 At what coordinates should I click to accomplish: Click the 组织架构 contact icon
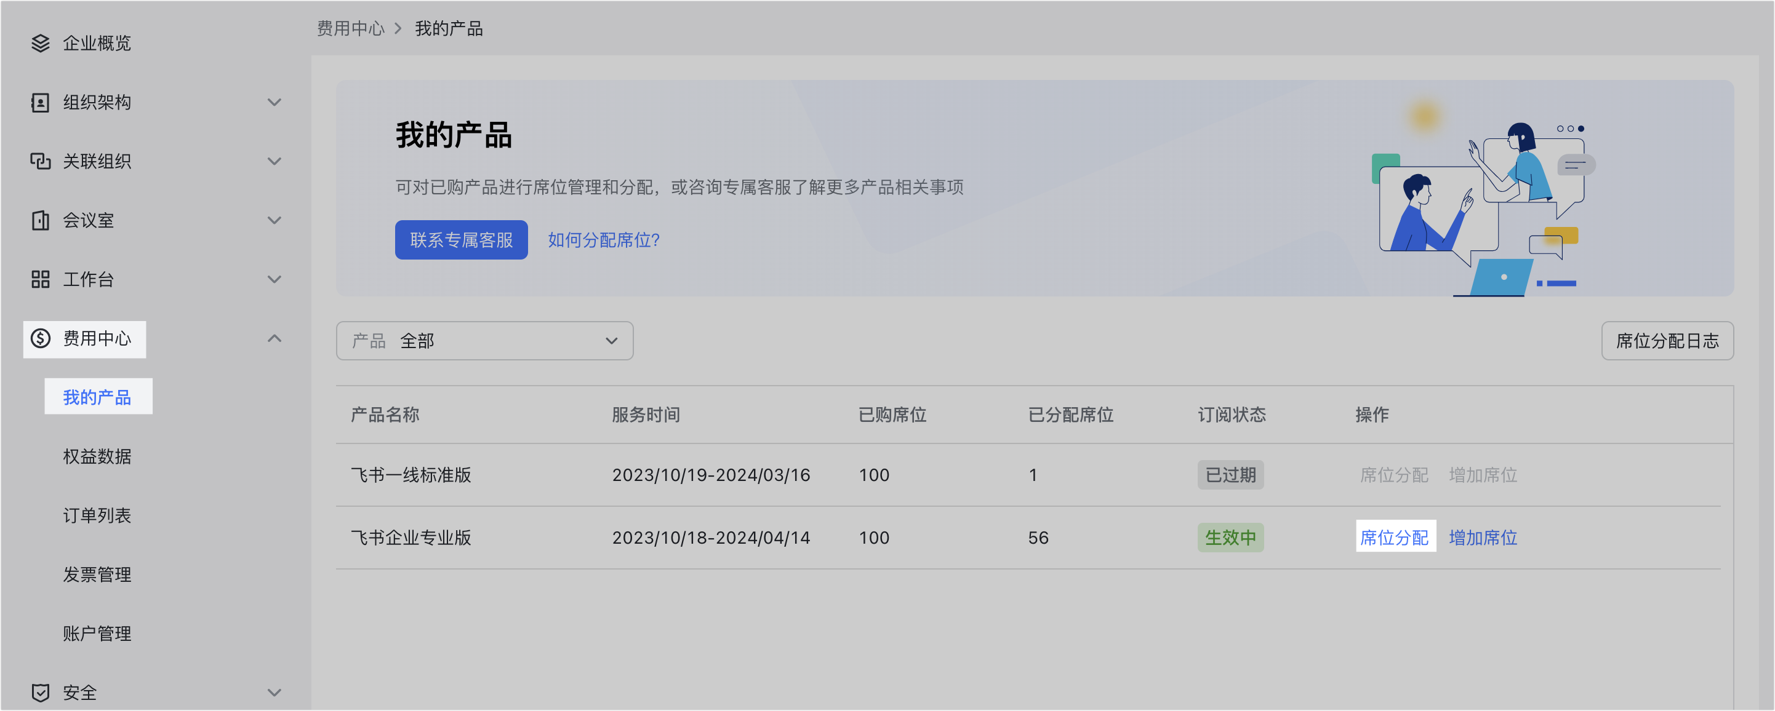click(41, 103)
